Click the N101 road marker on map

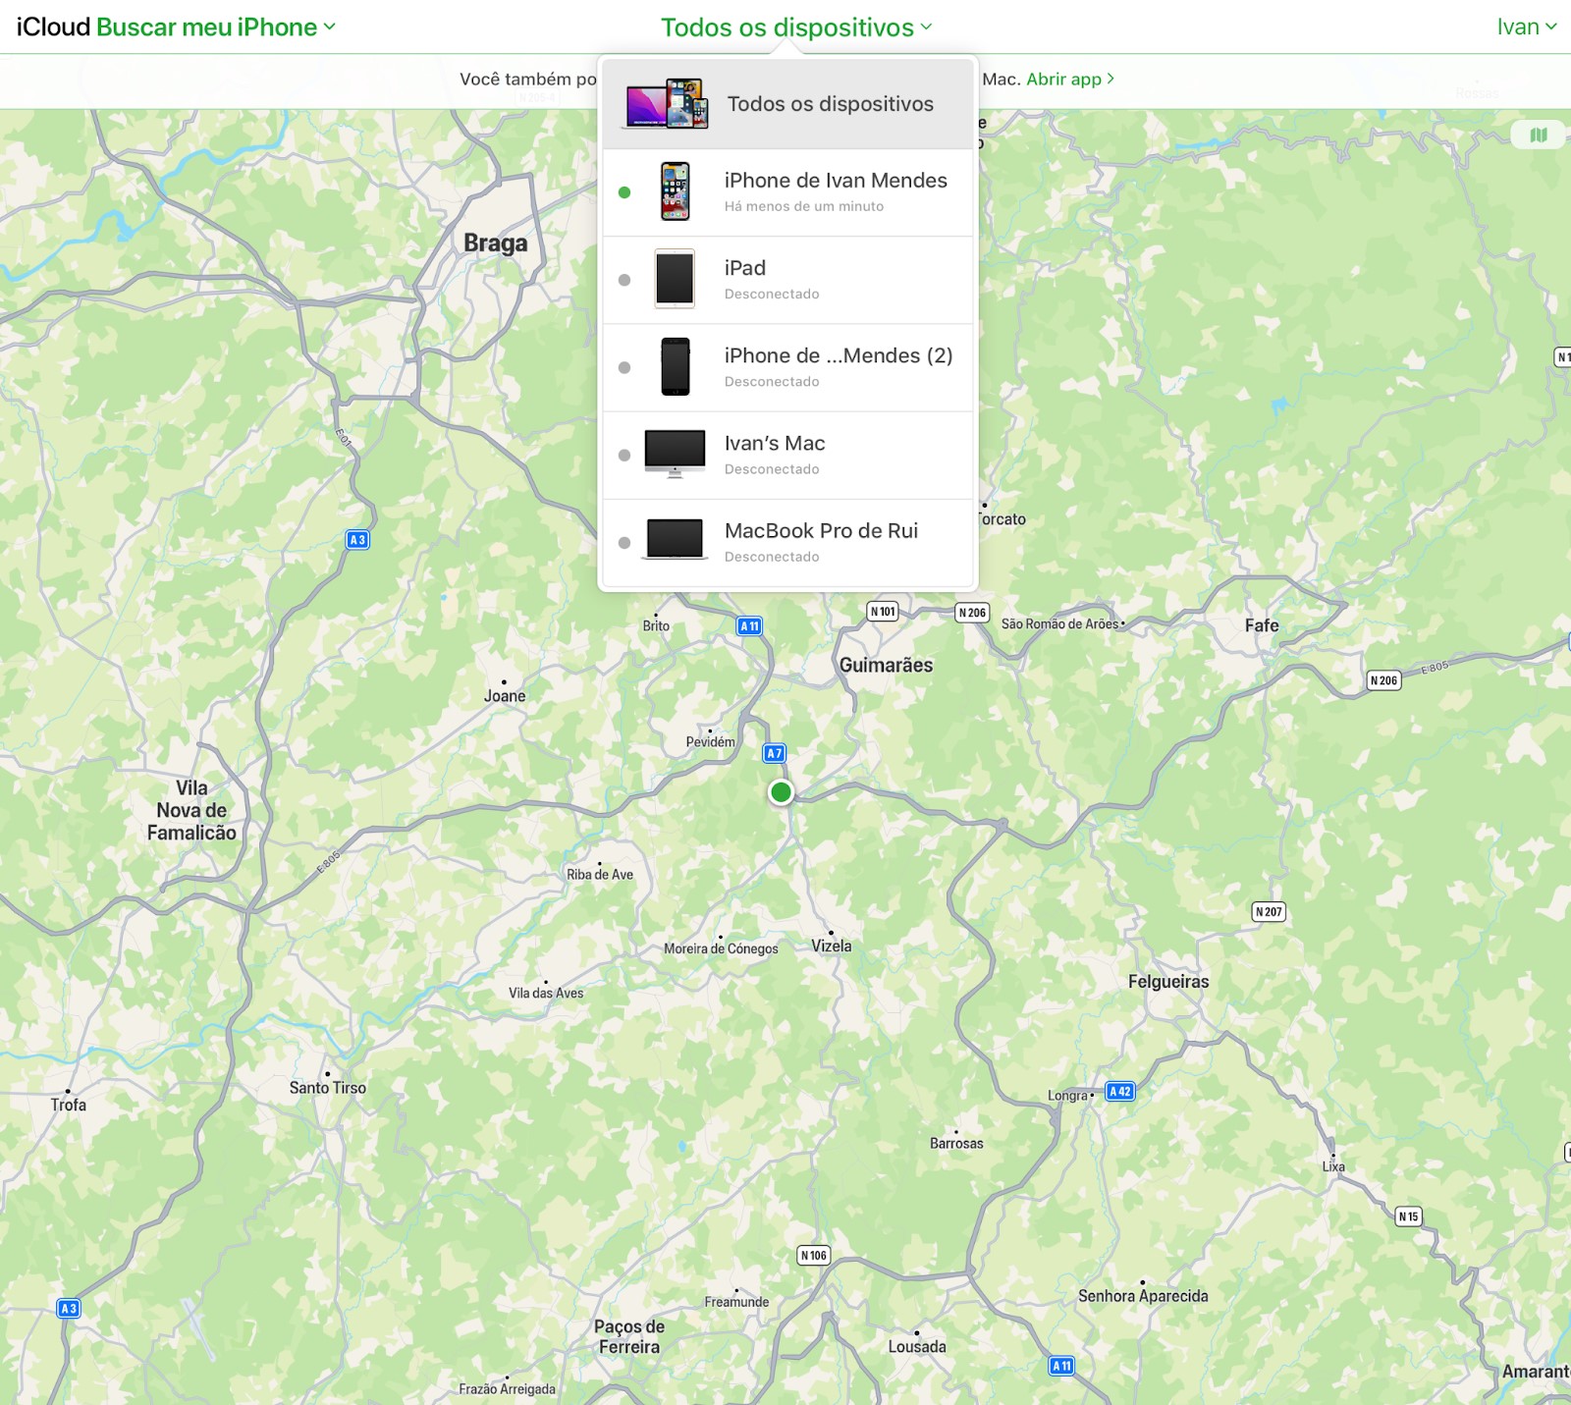pyautogui.click(x=883, y=612)
